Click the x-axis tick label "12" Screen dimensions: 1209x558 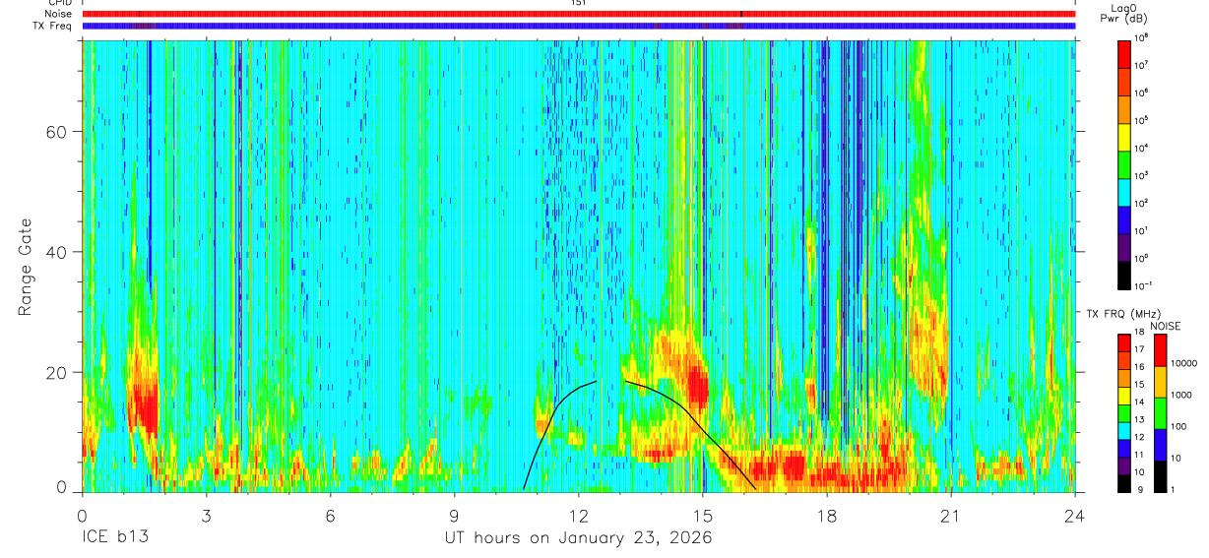click(x=579, y=516)
